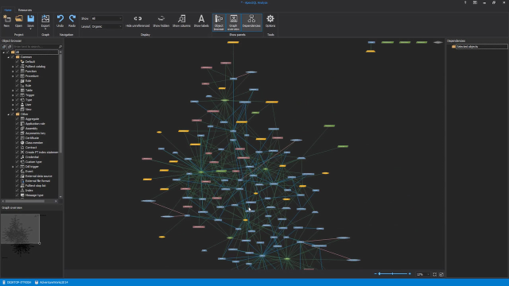The image size is (509, 286).
Task: Click the Aggregate type icon in tree
Action: (22, 119)
